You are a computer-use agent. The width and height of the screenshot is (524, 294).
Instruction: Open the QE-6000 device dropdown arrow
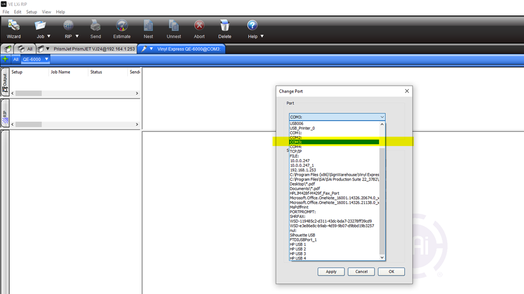[46, 59]
